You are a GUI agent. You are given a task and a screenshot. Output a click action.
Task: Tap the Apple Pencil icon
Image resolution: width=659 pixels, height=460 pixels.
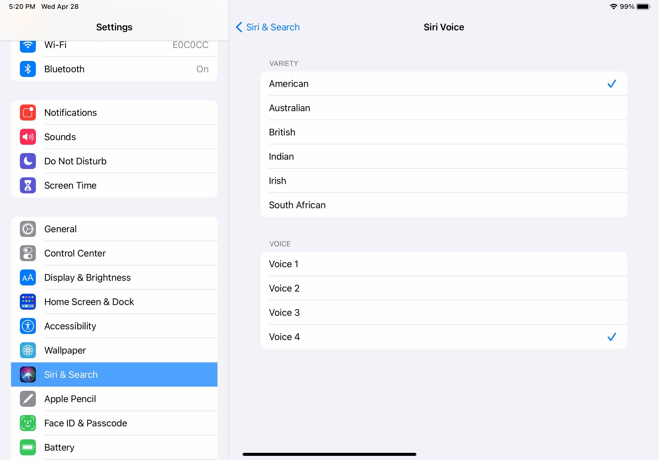(28, 399)
